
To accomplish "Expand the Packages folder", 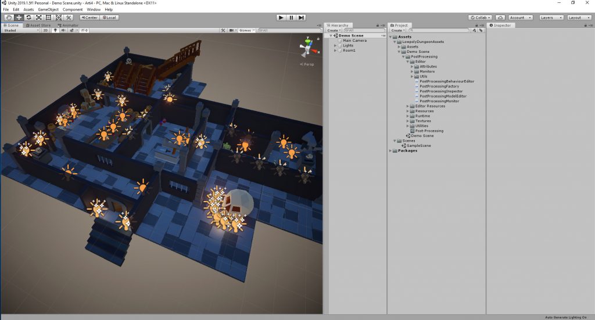I will point(390,150).
